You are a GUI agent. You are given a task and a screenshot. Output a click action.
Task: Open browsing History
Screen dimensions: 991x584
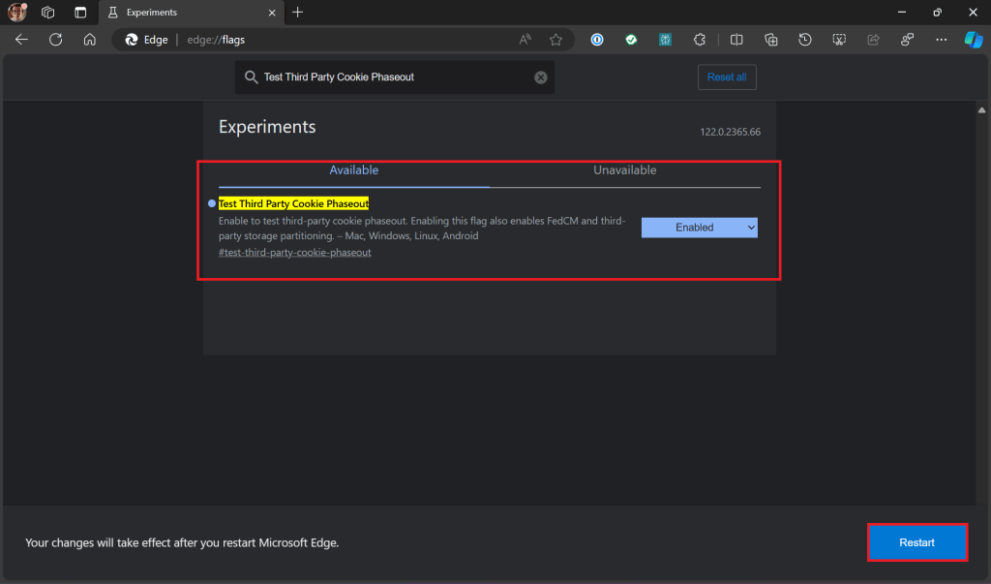(x=804, y=40)
